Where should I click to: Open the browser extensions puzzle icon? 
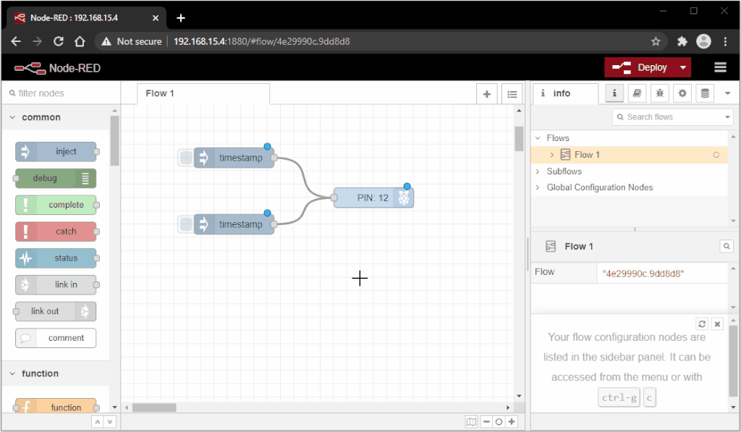[682, 41]
